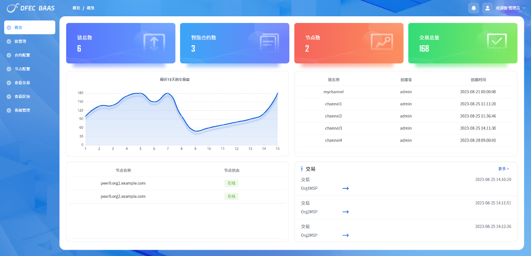Click the 交易 panel heading
Image resolution: width=531 pixels, height=256 pixels.
[310, 169]
